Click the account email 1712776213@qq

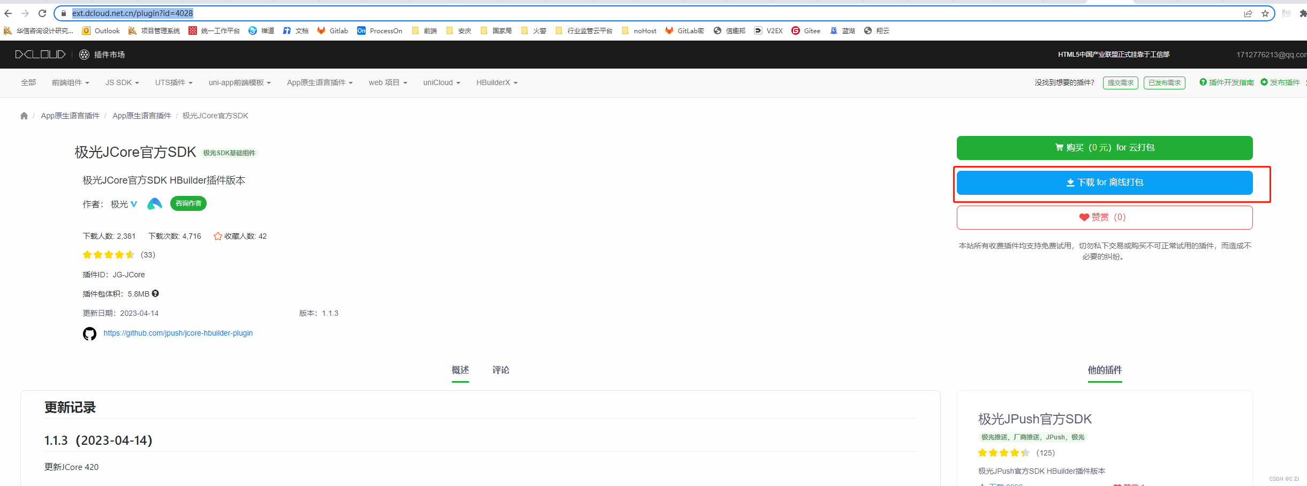pyautogui.click(x=1272, y=55)
